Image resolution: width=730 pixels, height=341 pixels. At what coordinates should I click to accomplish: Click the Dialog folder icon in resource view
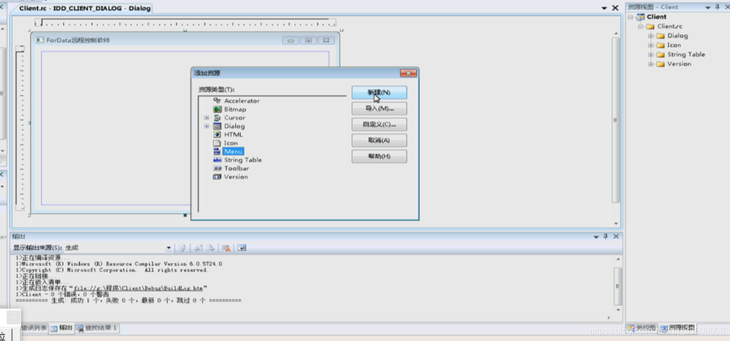[x=660, y=35]
